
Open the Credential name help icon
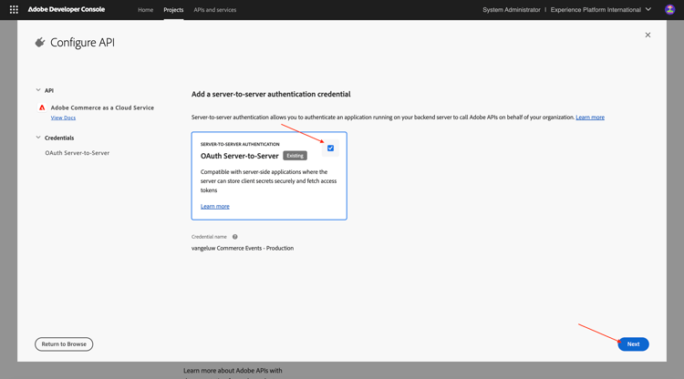tap(234, 237)
